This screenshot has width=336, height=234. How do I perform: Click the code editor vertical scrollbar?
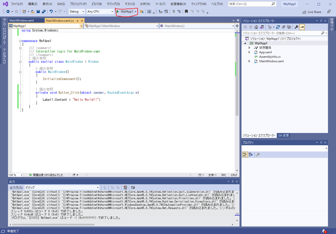(x=237, y=79)
